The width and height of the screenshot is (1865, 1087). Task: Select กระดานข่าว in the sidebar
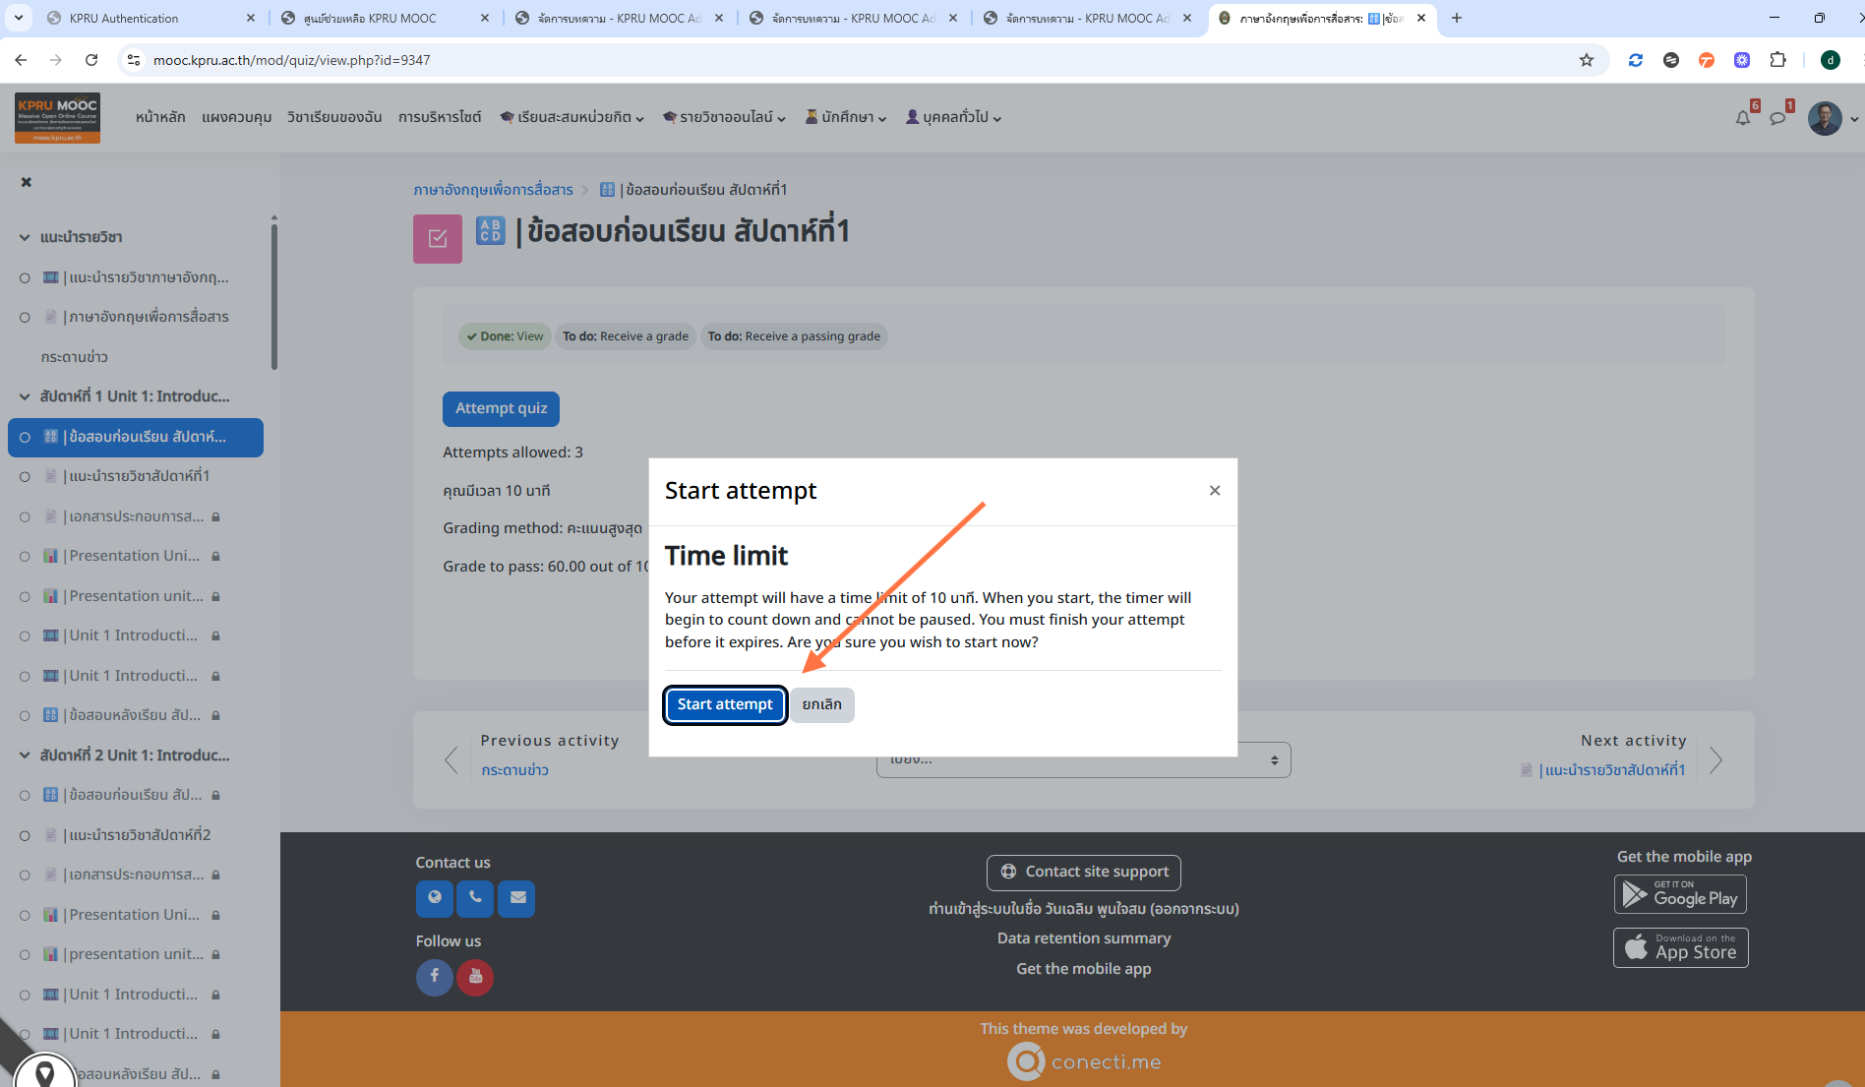[x=75, y=357]
